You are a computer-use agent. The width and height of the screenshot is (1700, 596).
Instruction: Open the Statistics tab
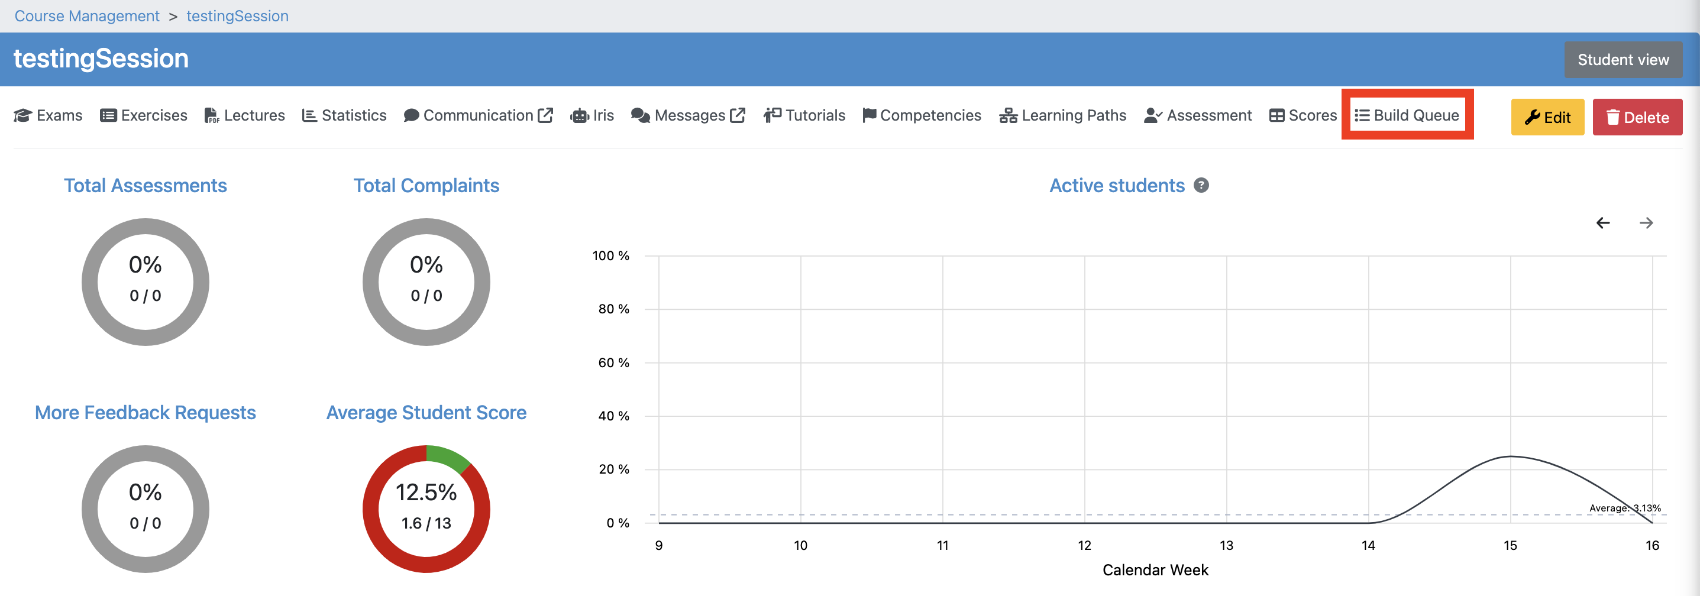point(344,115)
